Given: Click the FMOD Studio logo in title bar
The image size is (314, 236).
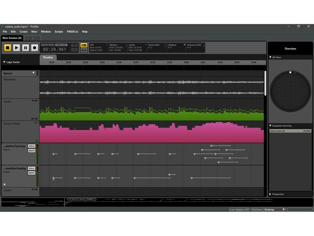Looking at the screenshot, I should 2,27.
